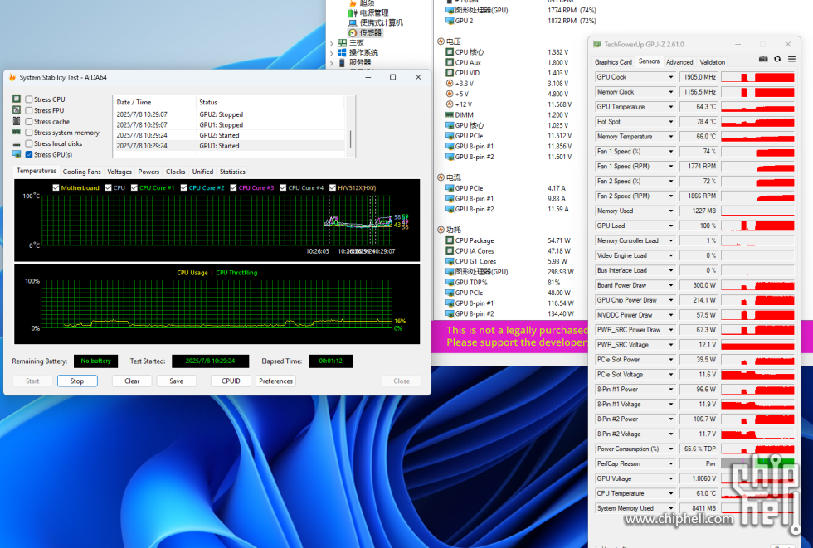
Task: Click the 主板 motherboard icon in tree
Action: [342, 42]
